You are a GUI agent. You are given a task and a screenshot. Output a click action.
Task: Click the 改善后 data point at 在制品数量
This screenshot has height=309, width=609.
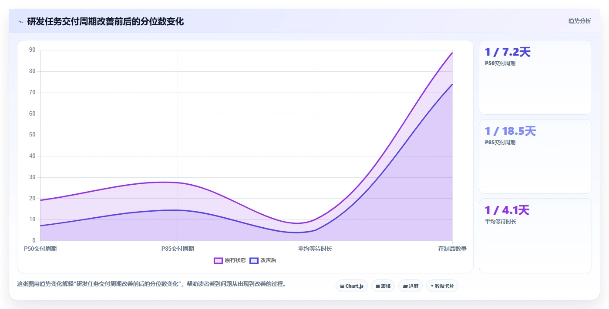click(x=452, y=84)
